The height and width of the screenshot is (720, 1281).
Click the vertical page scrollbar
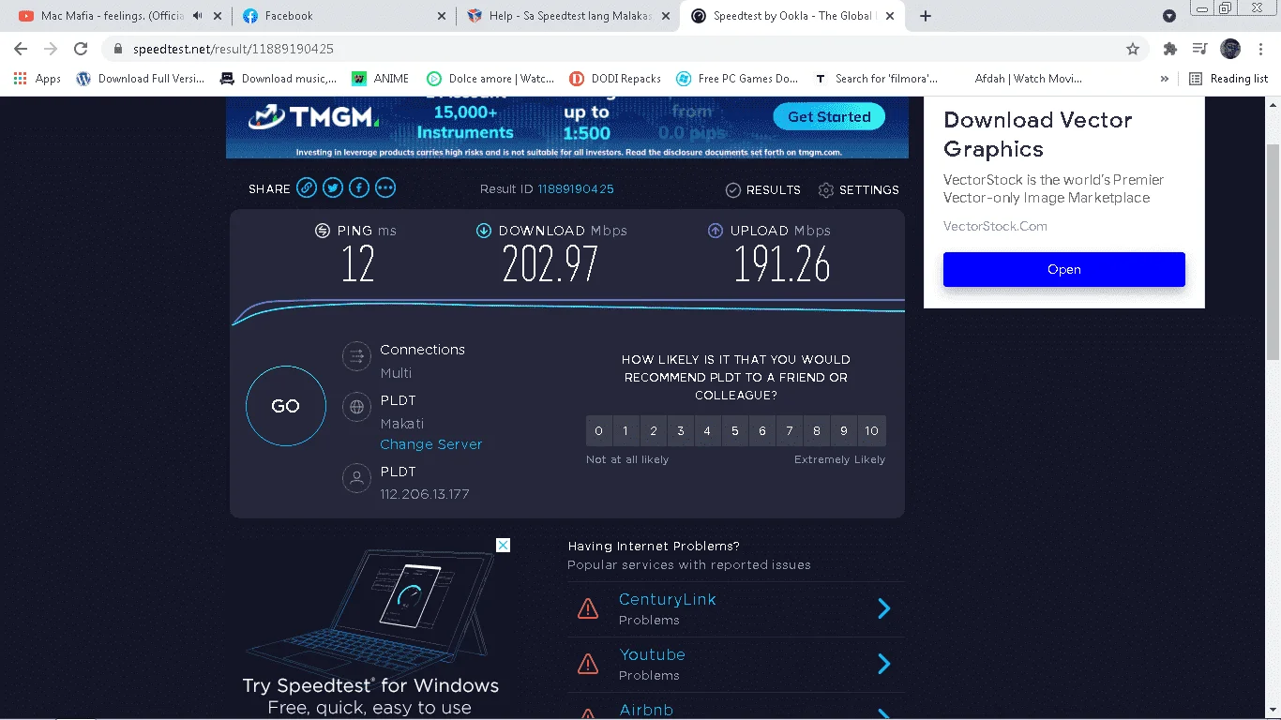(1273, 253)
